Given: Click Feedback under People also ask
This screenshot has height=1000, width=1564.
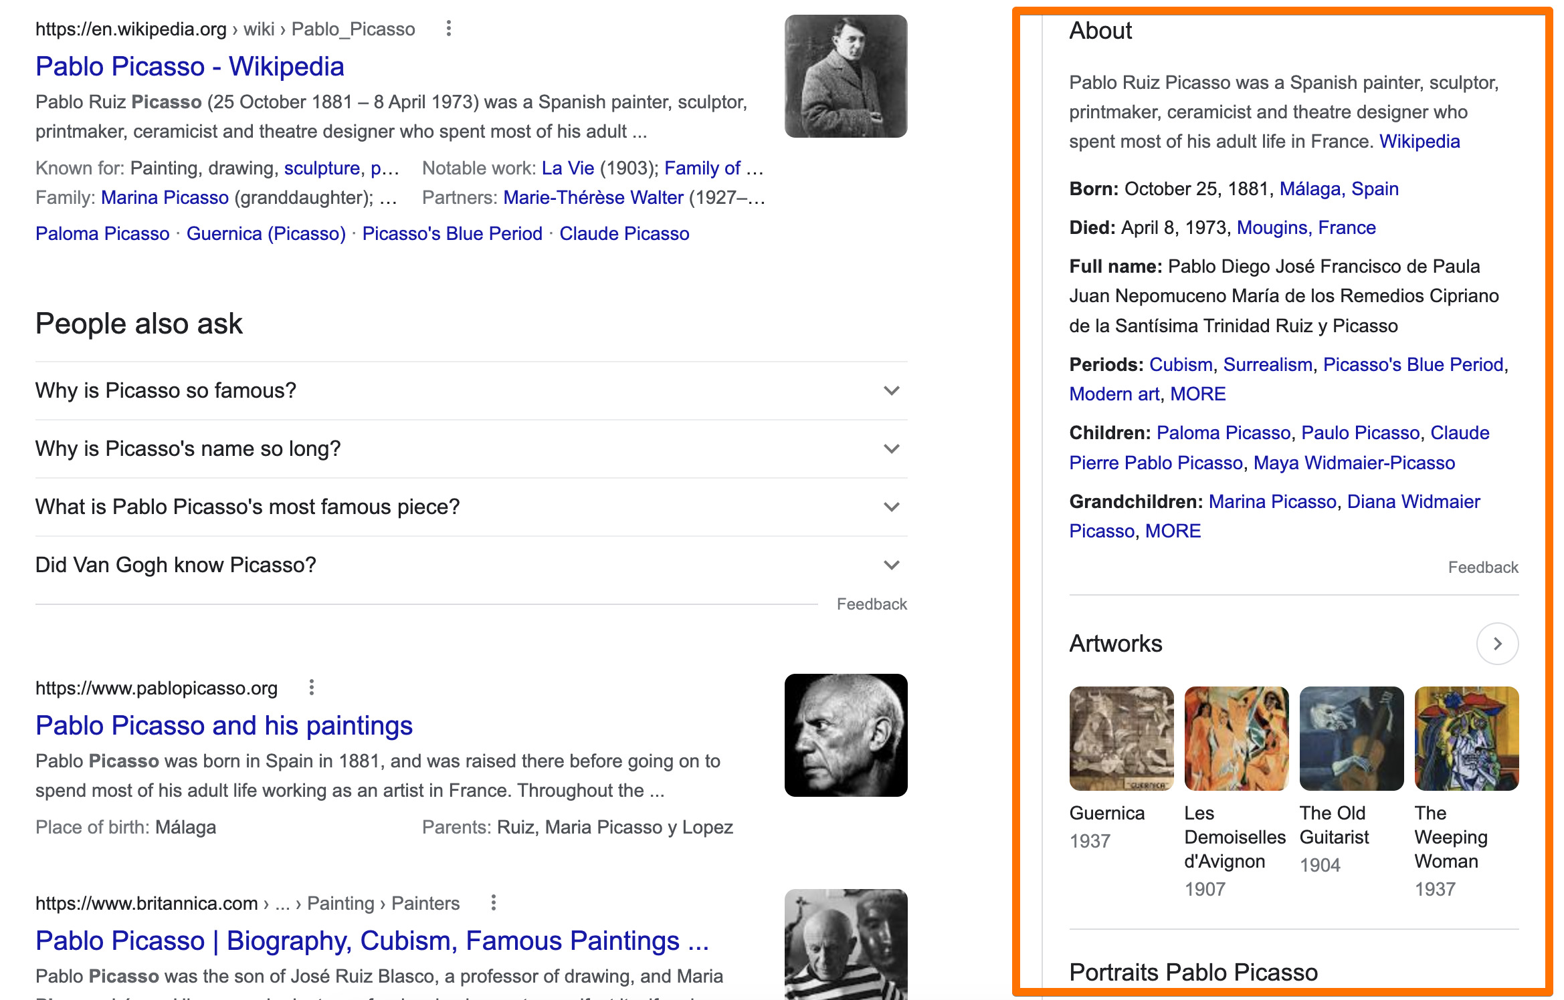Looking at the screenshot, I should coord(872,604).
